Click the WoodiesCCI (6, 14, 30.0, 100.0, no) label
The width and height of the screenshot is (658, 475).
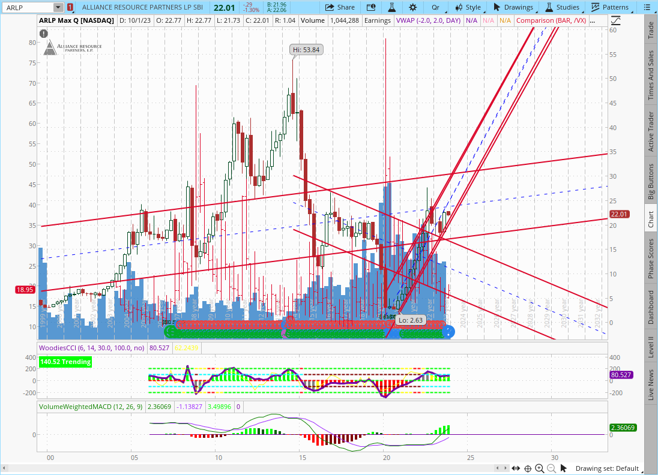91,347
